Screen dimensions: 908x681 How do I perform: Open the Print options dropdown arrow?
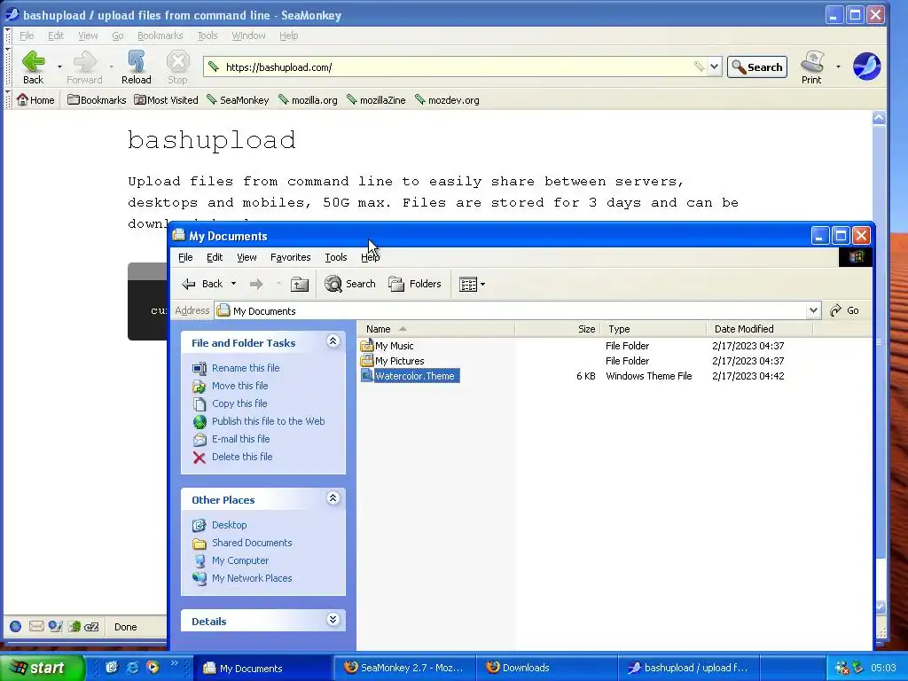[838, 67]
